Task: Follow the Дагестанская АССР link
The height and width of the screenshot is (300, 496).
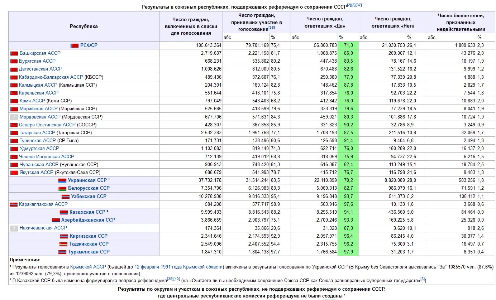Action: point(40,69)
